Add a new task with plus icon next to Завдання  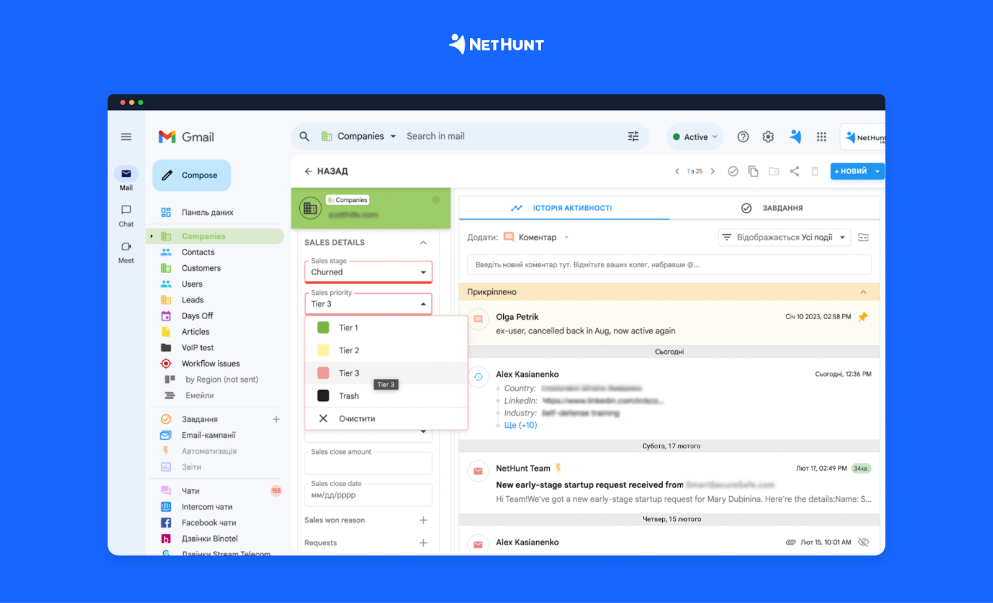[276, 419]
